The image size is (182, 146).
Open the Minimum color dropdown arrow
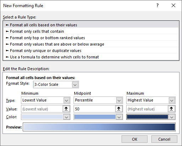click(66, 117)
